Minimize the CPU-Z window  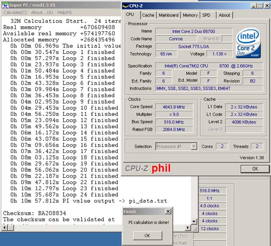254,6
